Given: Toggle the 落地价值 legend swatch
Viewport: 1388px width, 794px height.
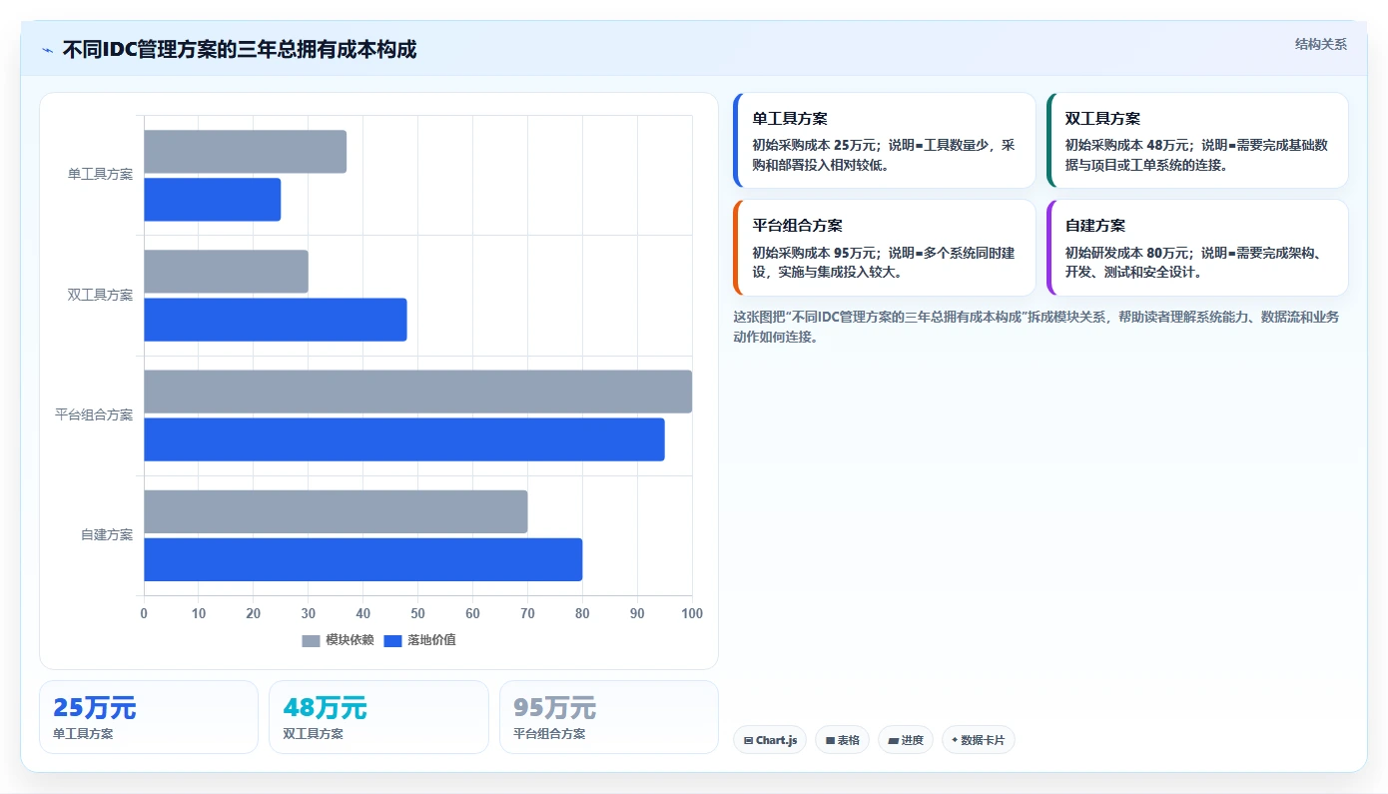Looking at the screenshot, I should click(392, 640).
